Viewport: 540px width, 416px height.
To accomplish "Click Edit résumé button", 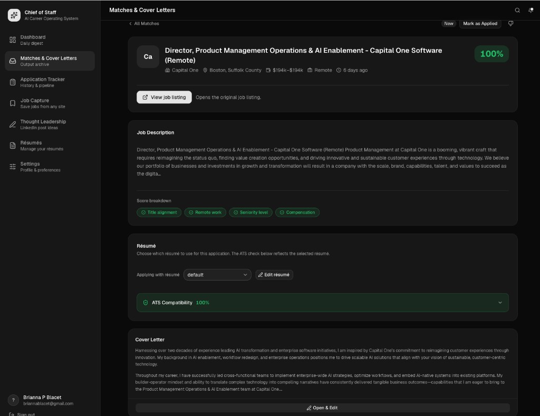I will coord(274,275).
